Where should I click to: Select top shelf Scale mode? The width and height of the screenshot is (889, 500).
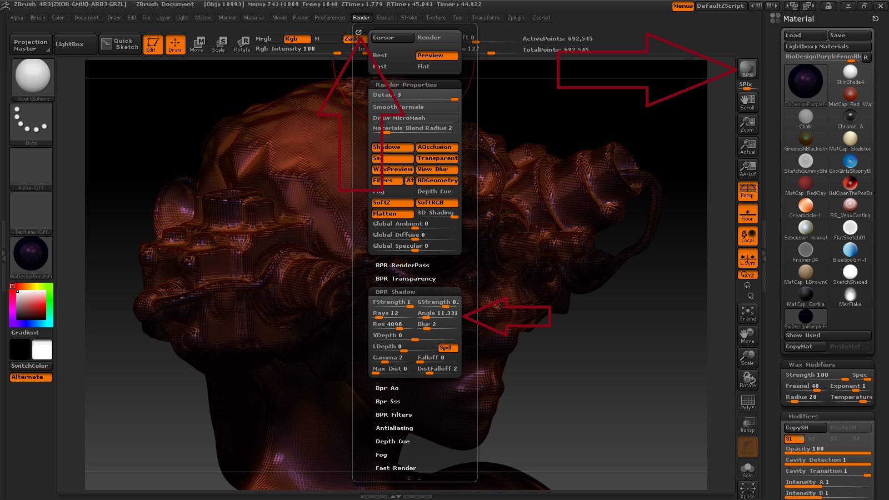pyautogui.click(x=219, y=44)
